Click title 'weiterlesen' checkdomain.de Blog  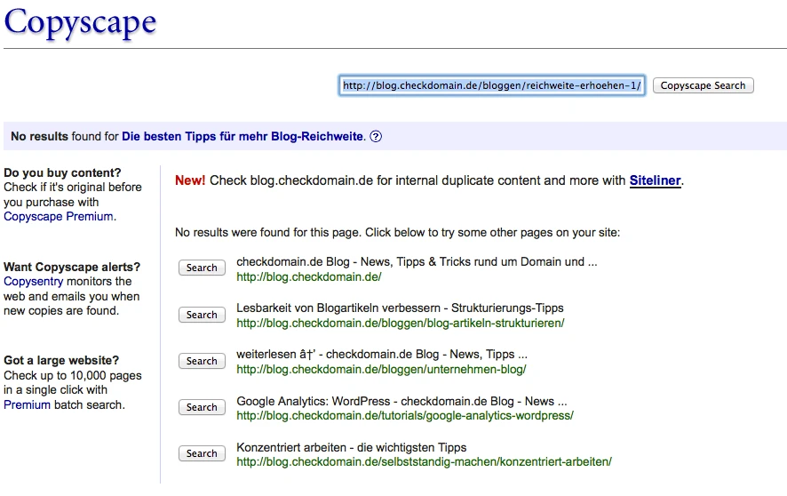point(382,355)
